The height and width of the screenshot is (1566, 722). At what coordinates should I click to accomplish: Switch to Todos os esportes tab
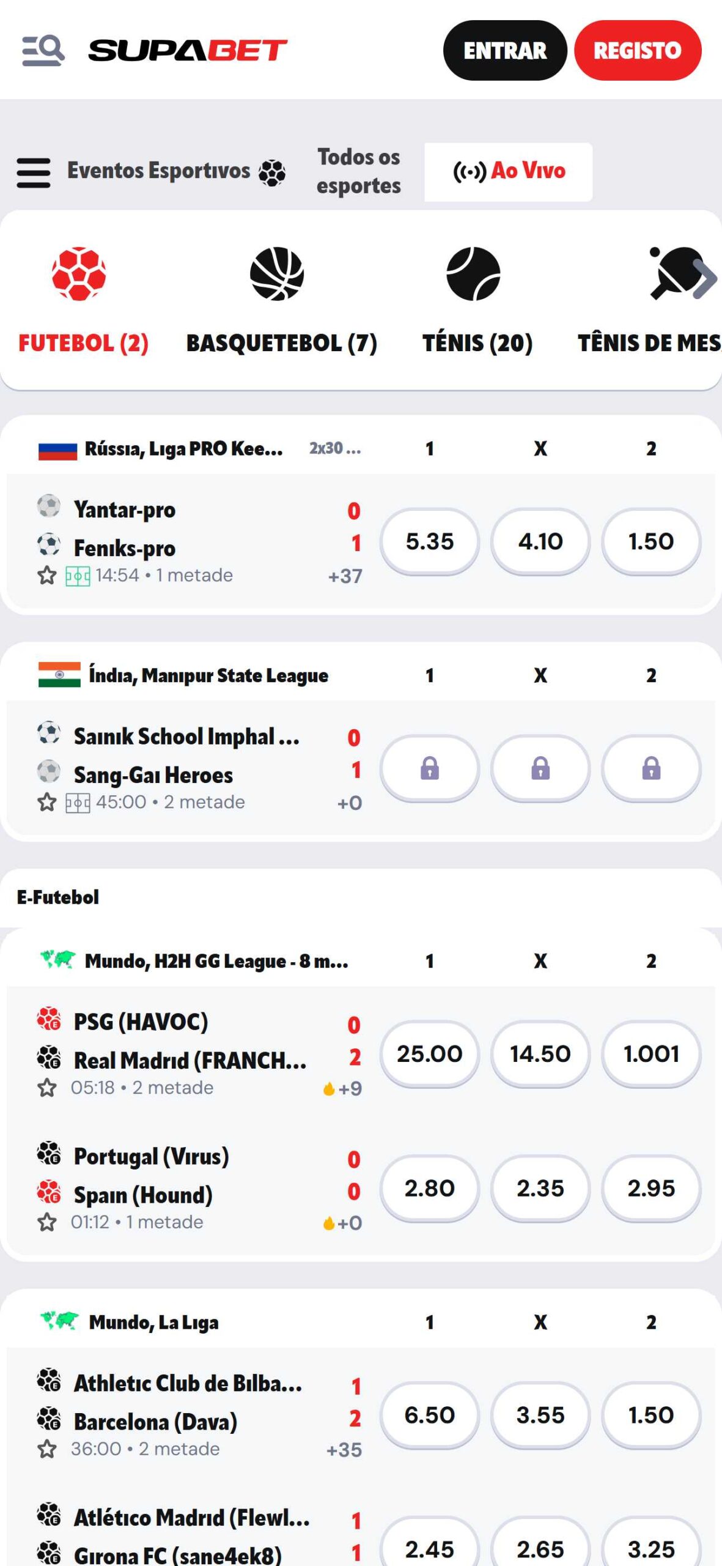(x=358, y=171)
